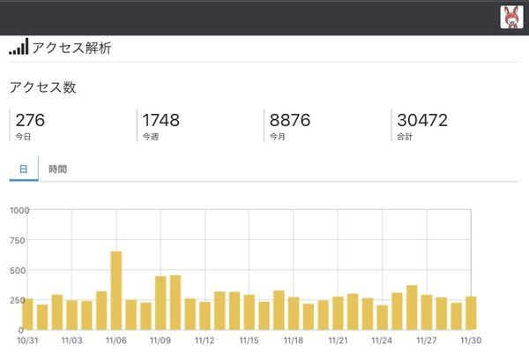529x353 pixels.
Task: Click the 今日 label
Action: (x=23, y=137)
